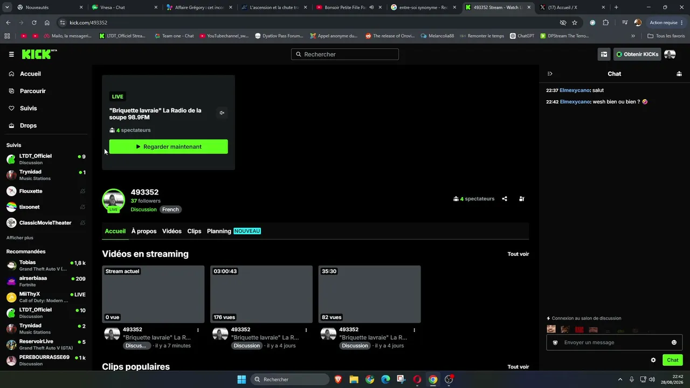Click the Envoyer un message chat input
690x388 pixels.
coord(615,342)
